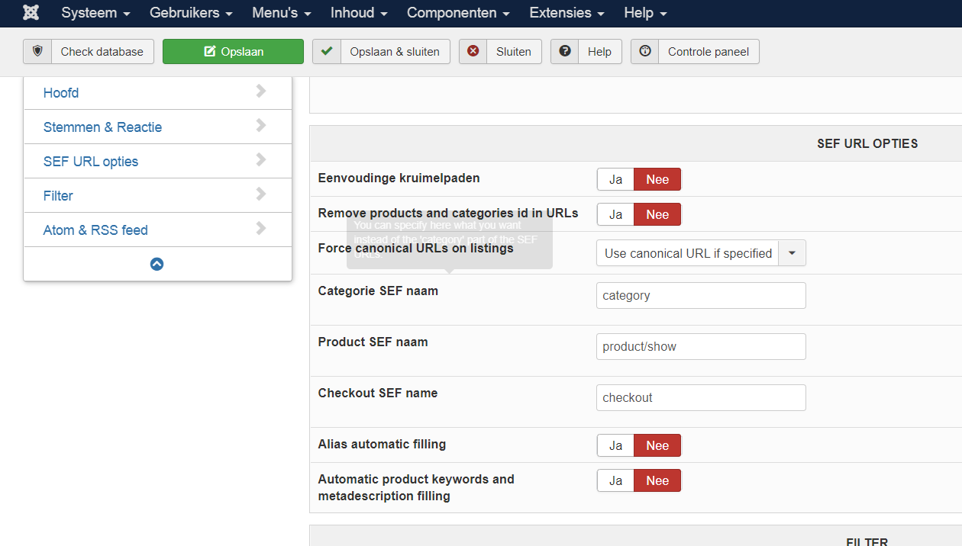This screenshot has height=546, width=962.
Task: Open the Inhoud menu
Action: [359, 13]
